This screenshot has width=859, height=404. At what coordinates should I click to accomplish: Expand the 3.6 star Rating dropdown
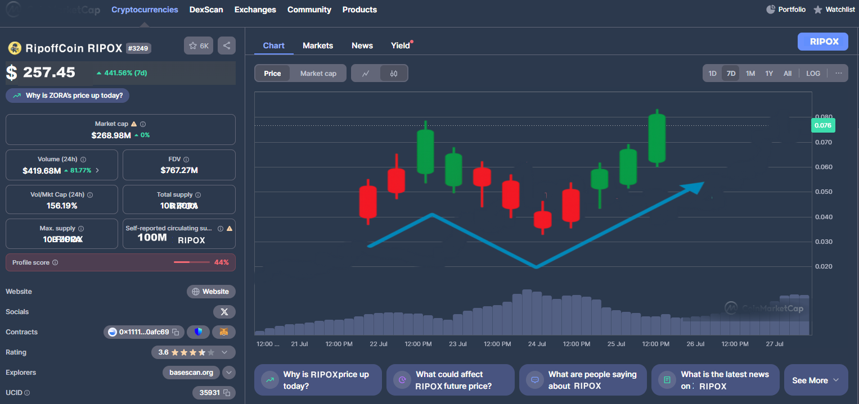click(x=224, y=352)
